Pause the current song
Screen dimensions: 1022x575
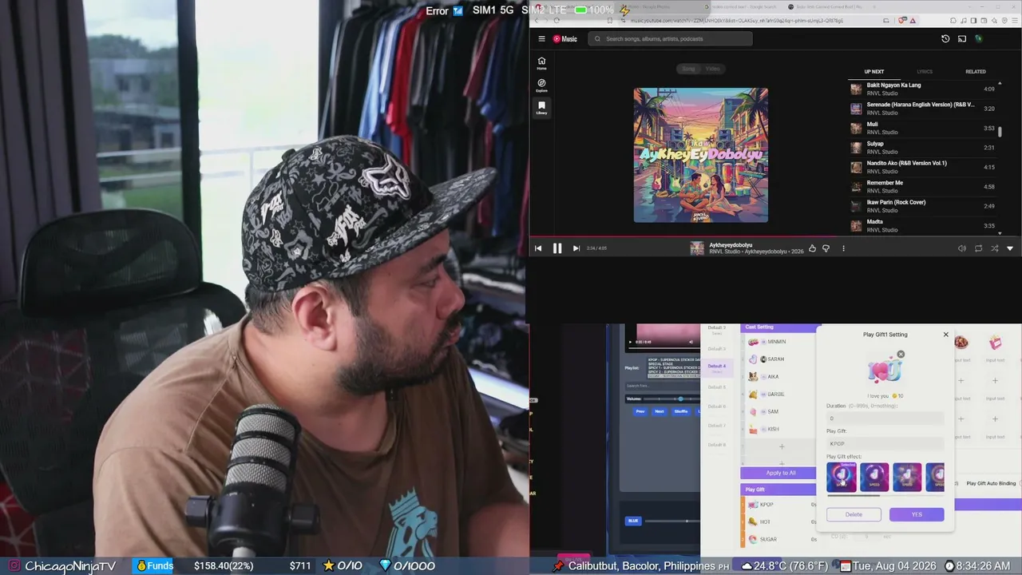557,248
